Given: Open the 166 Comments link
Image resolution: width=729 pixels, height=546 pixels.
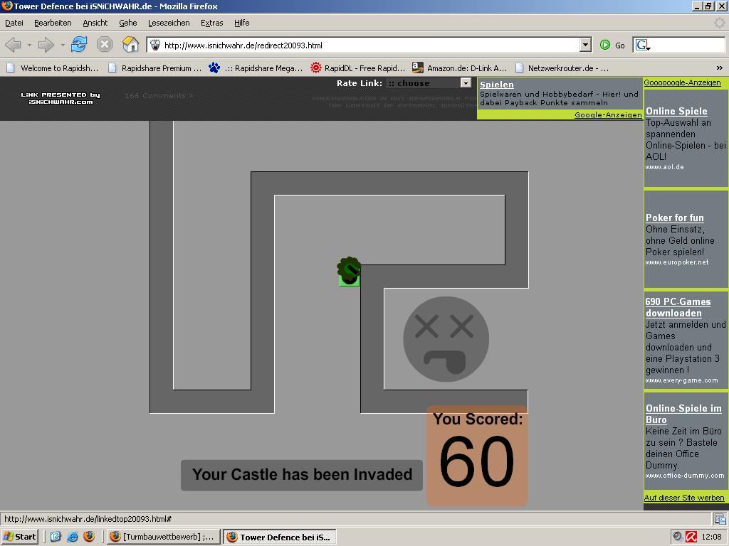Looking at the screenshot, I should pos(159,96).
